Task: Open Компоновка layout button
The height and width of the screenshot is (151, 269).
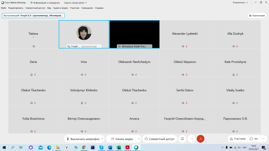Action: [x=257, y=16]
